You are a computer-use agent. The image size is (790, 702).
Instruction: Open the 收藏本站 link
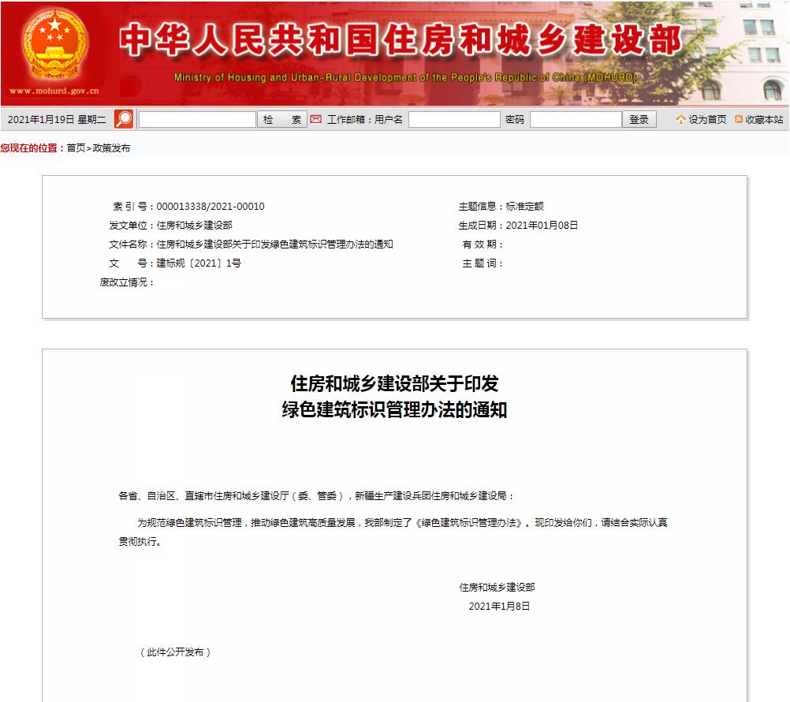(x=764, y=119)
